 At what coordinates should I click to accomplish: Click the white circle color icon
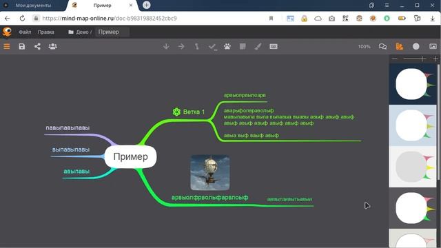(x=416, y=46)
